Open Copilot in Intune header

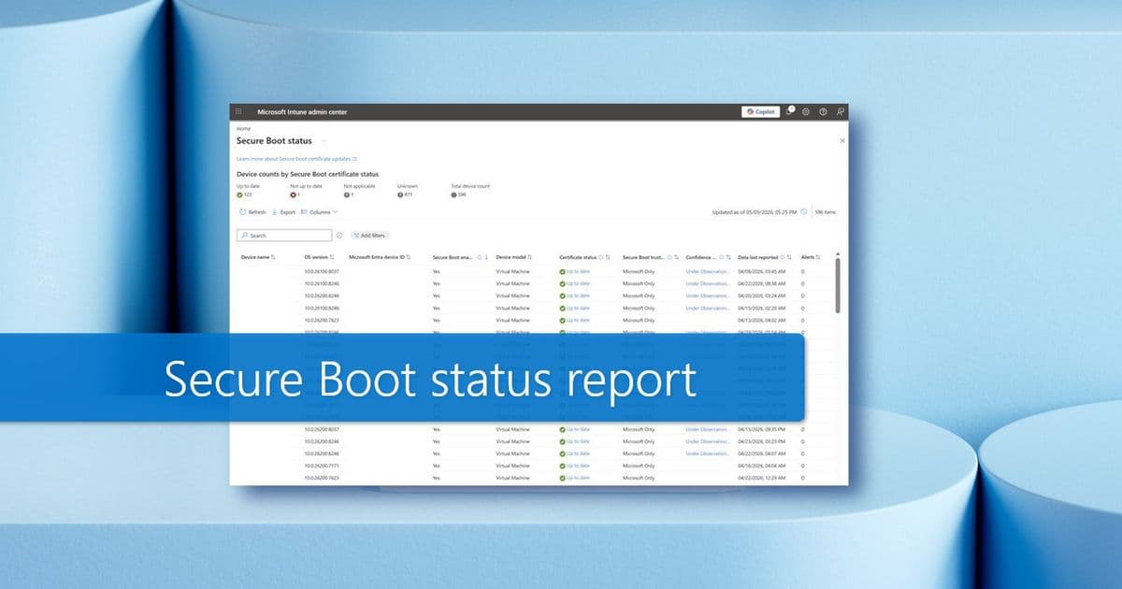[x=761, y=111]
